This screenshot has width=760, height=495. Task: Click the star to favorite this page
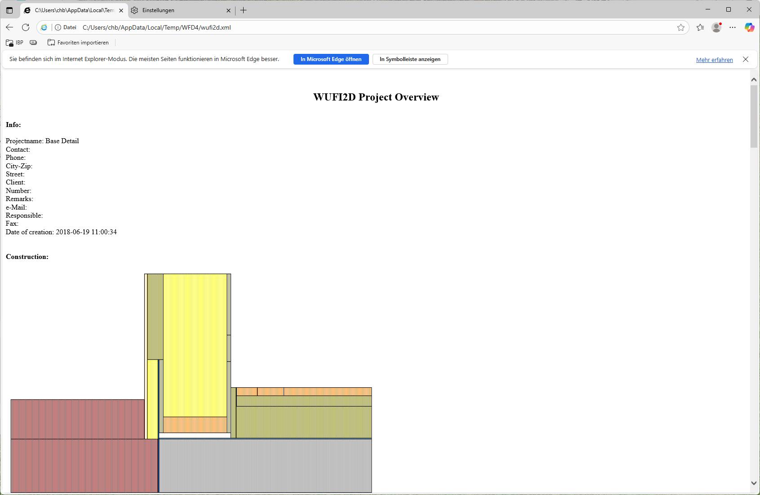(680, 27)
